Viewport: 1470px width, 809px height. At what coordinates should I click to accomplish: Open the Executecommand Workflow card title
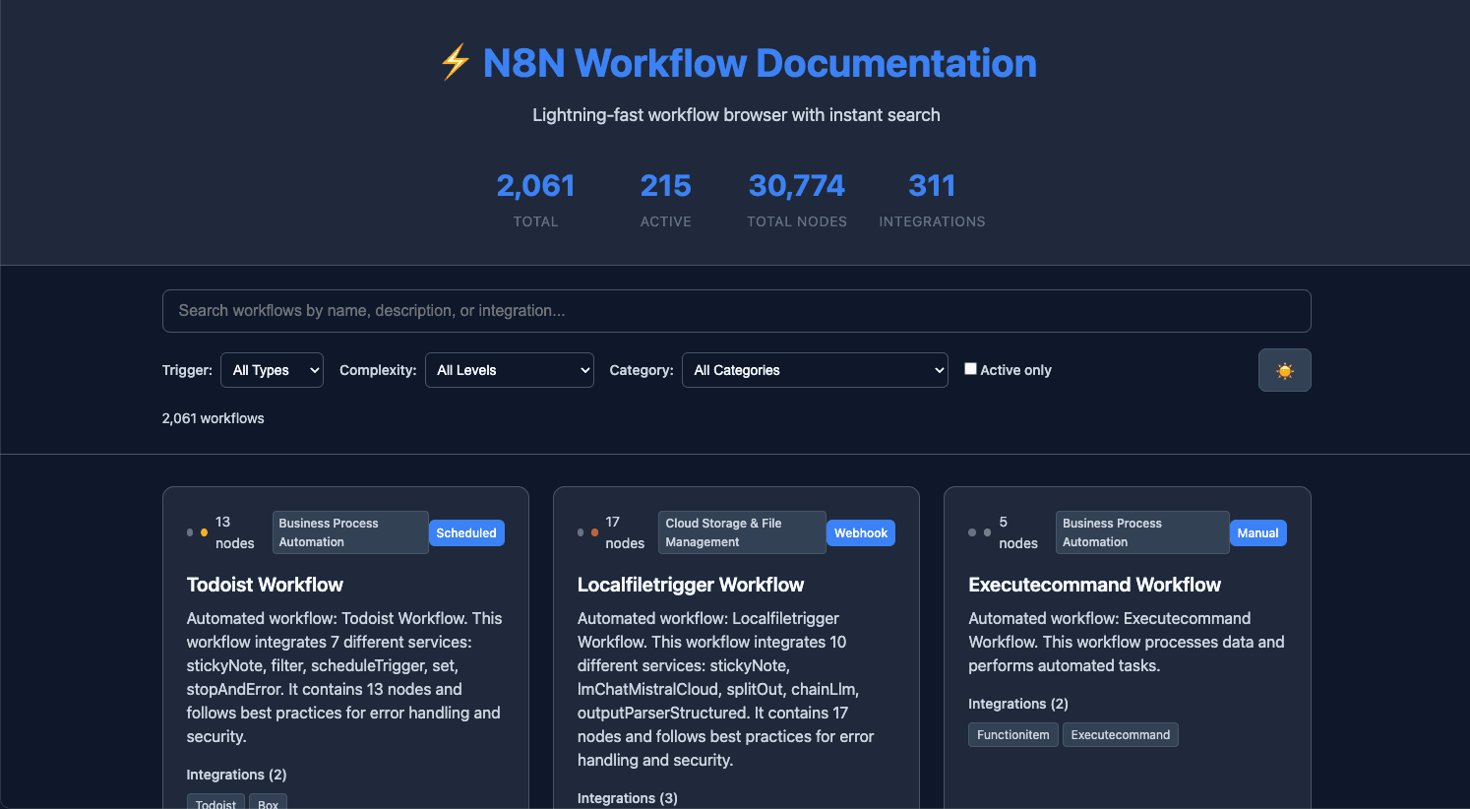coord(1094,585)
